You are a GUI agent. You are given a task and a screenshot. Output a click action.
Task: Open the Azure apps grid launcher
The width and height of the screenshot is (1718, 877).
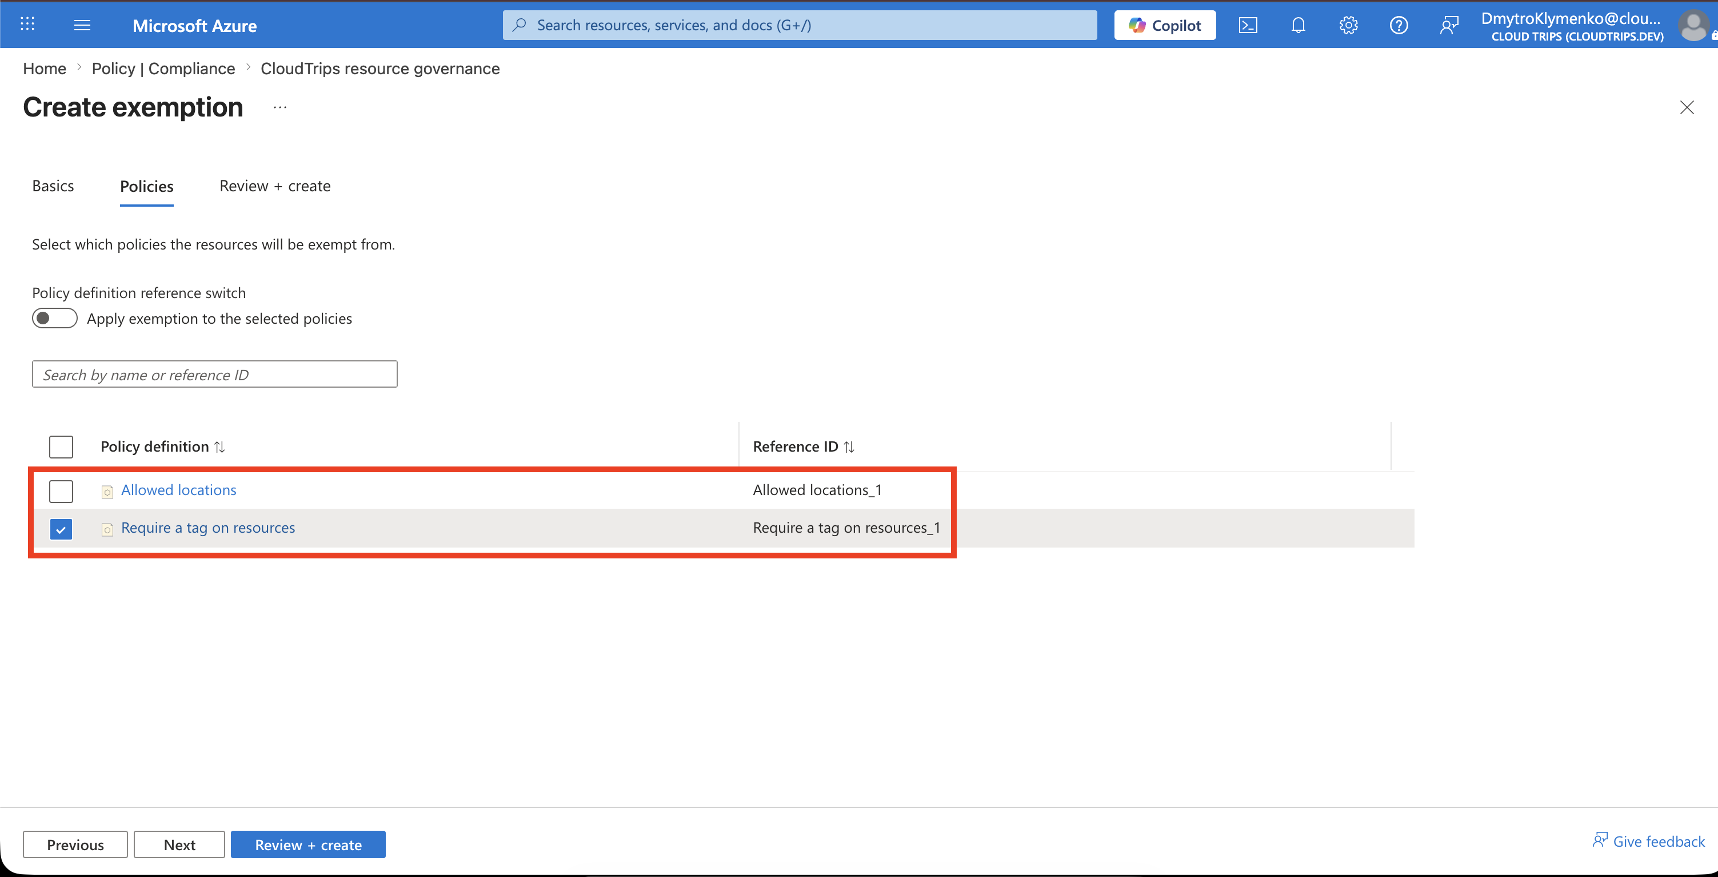point(27,25)
